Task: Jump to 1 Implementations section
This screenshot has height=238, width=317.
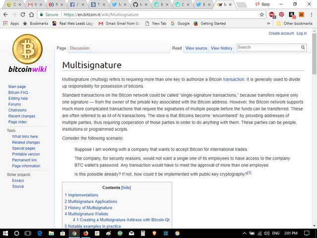Action: click(x=81, y=195)
